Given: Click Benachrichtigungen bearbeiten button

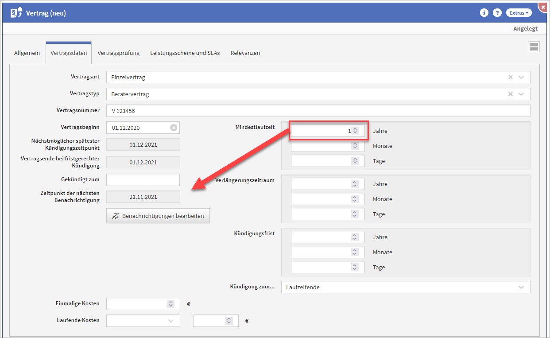Looking at the screenshot, I should click(x=158, y=216).
